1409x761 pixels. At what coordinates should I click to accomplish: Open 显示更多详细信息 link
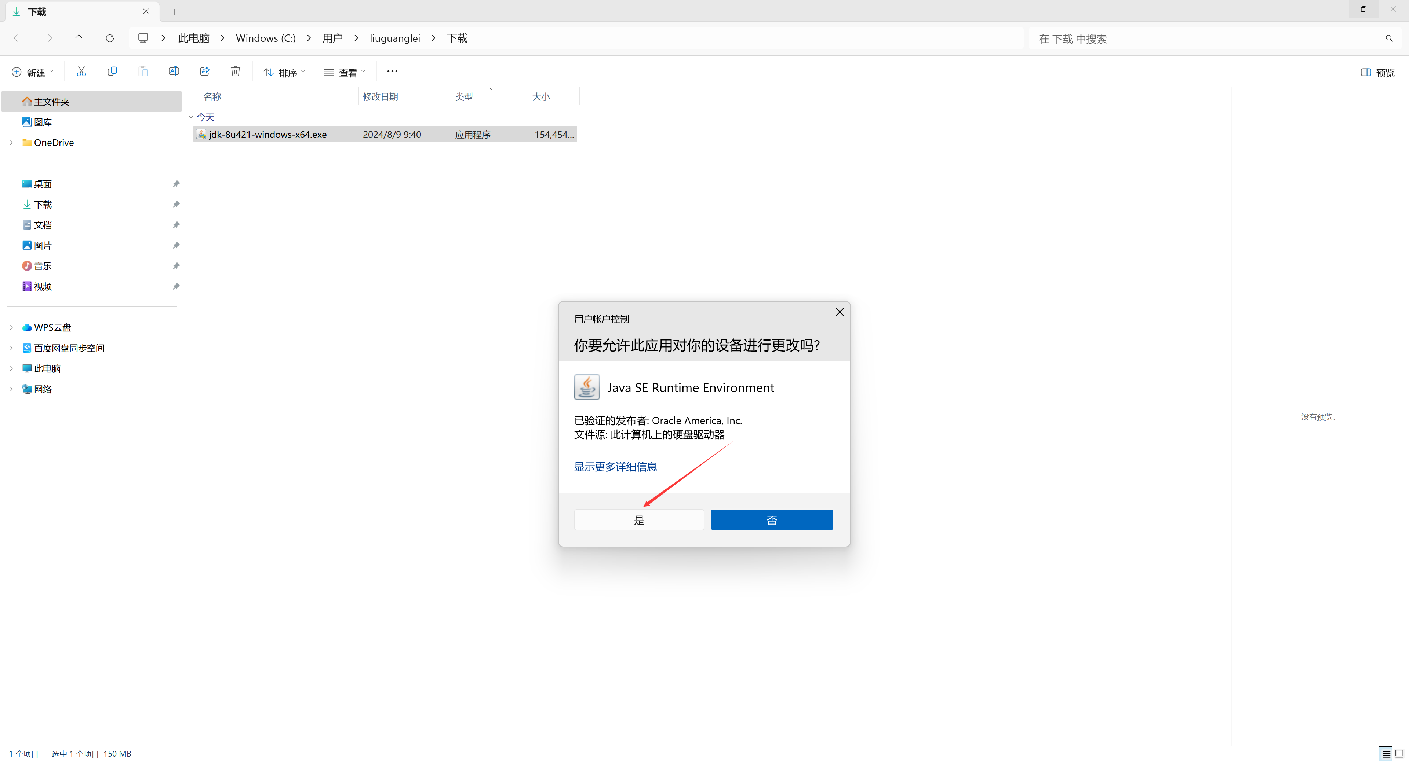tap(615, 467)
